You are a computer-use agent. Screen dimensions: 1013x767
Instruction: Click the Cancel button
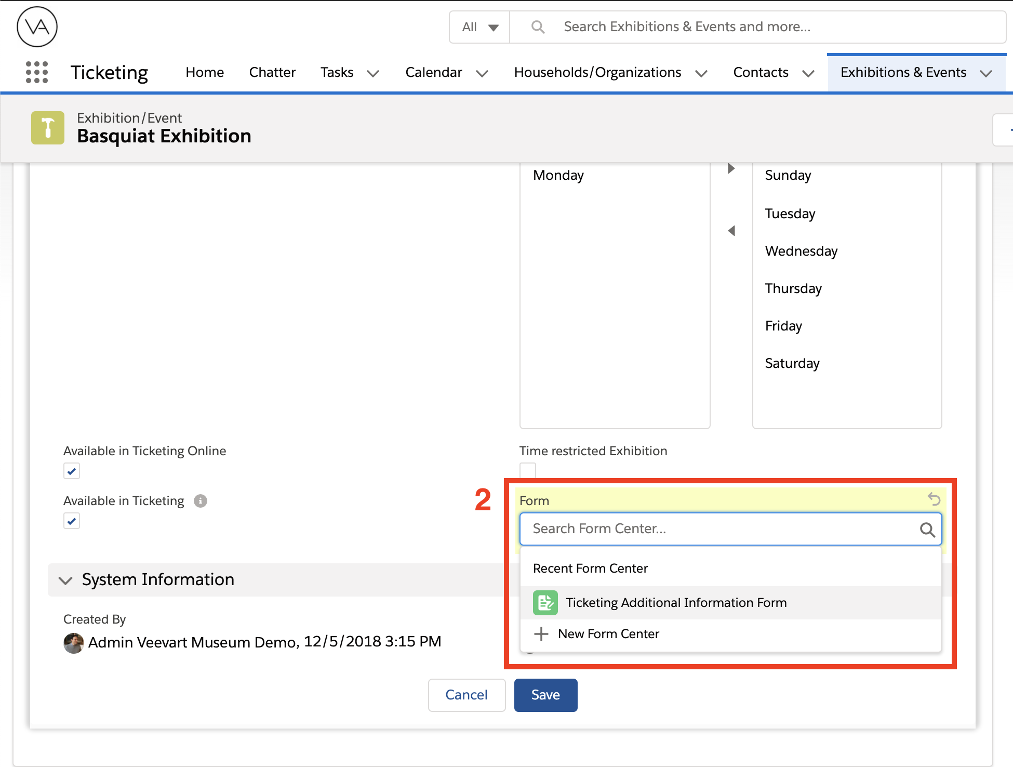pyautogui.click(x=466, y=695)
